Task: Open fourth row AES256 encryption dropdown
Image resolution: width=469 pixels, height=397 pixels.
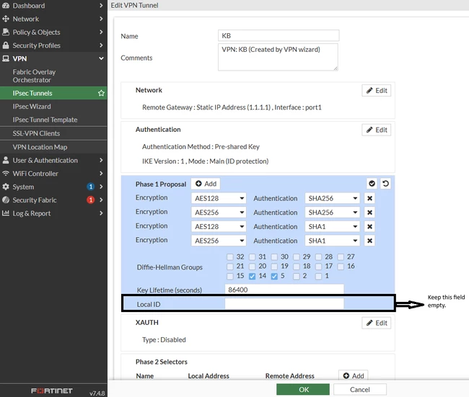Action: [219, 241]
